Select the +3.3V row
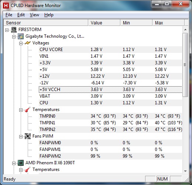192x185 pixels. 110,63
